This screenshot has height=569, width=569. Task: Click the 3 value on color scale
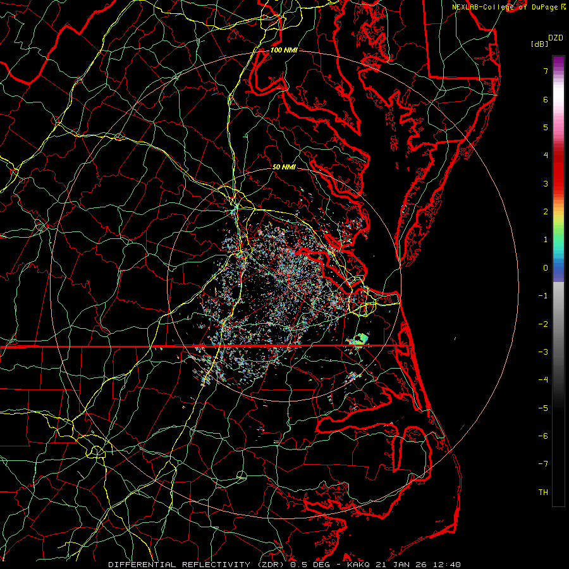pos(546,183)
